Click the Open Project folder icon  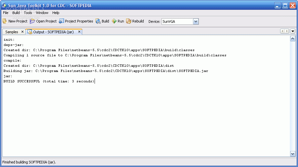(32, 21)
